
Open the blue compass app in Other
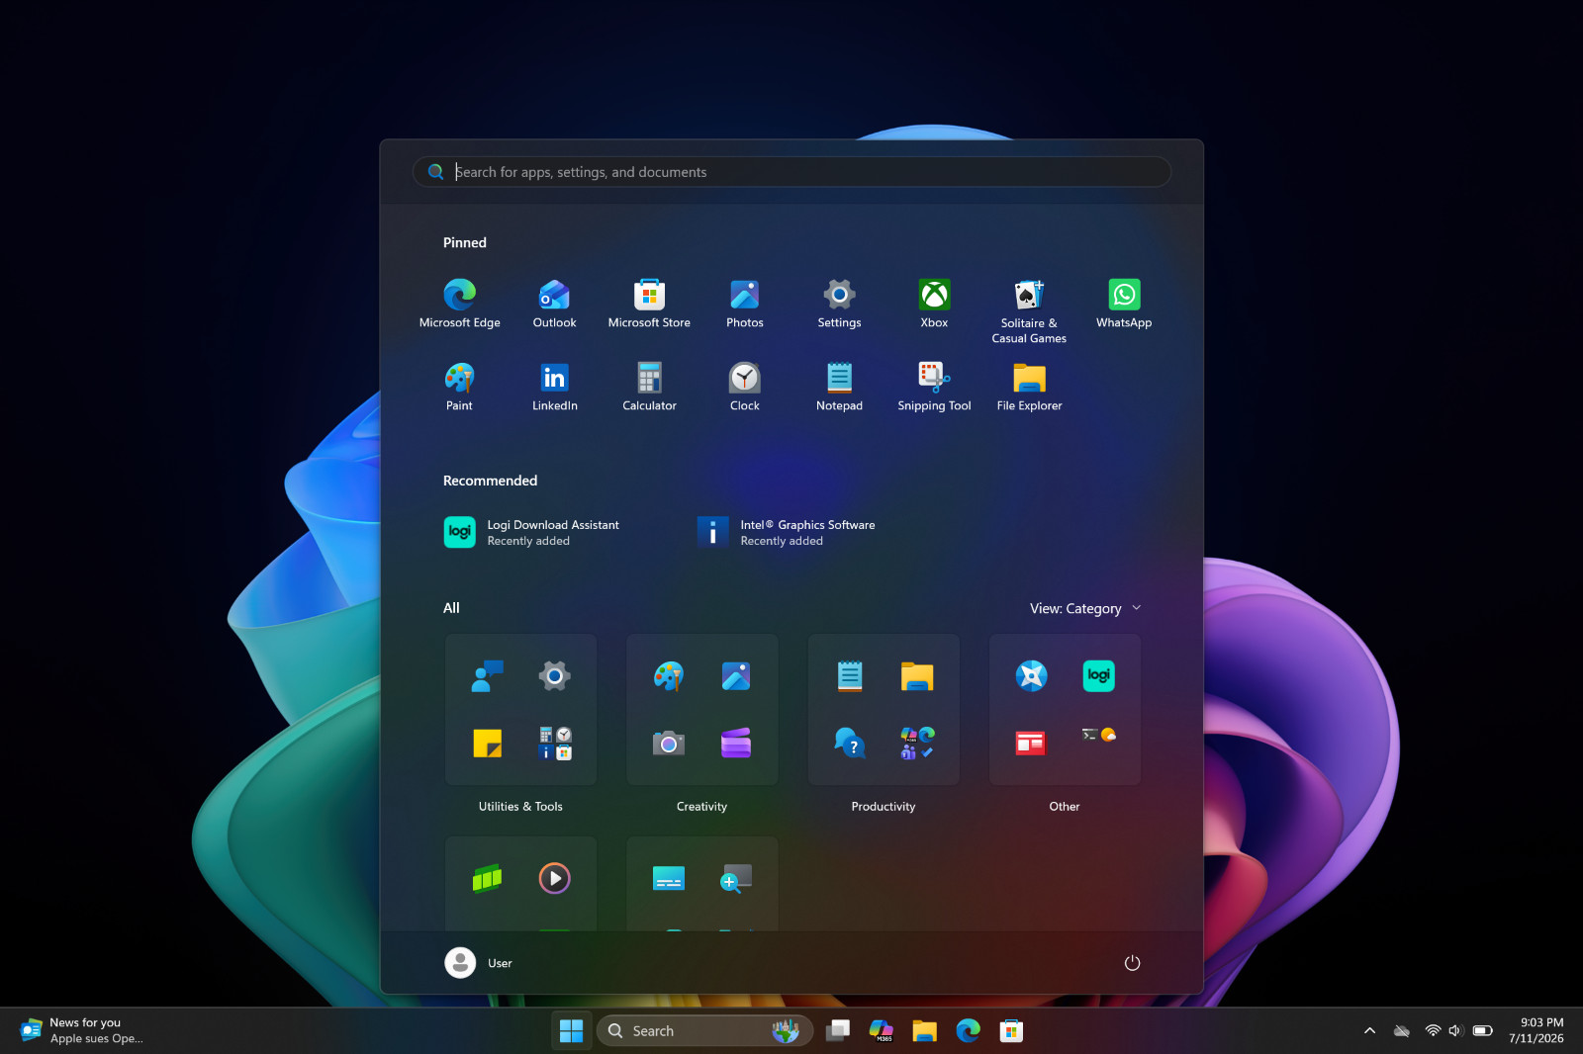tap(1031, 676)
